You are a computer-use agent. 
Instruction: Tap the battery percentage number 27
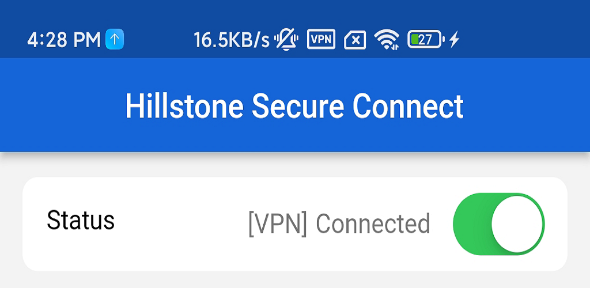coord(426,39)
